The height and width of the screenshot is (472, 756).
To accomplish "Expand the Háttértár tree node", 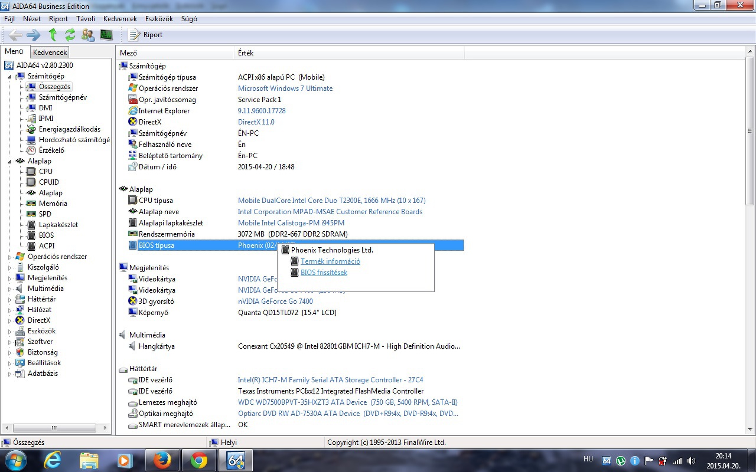I will (x=9, y=299).
